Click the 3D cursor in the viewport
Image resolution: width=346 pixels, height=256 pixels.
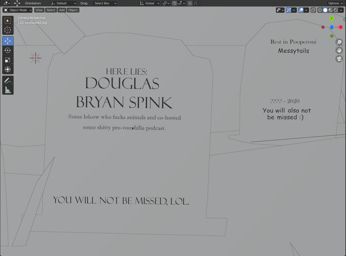click(35, 58)
